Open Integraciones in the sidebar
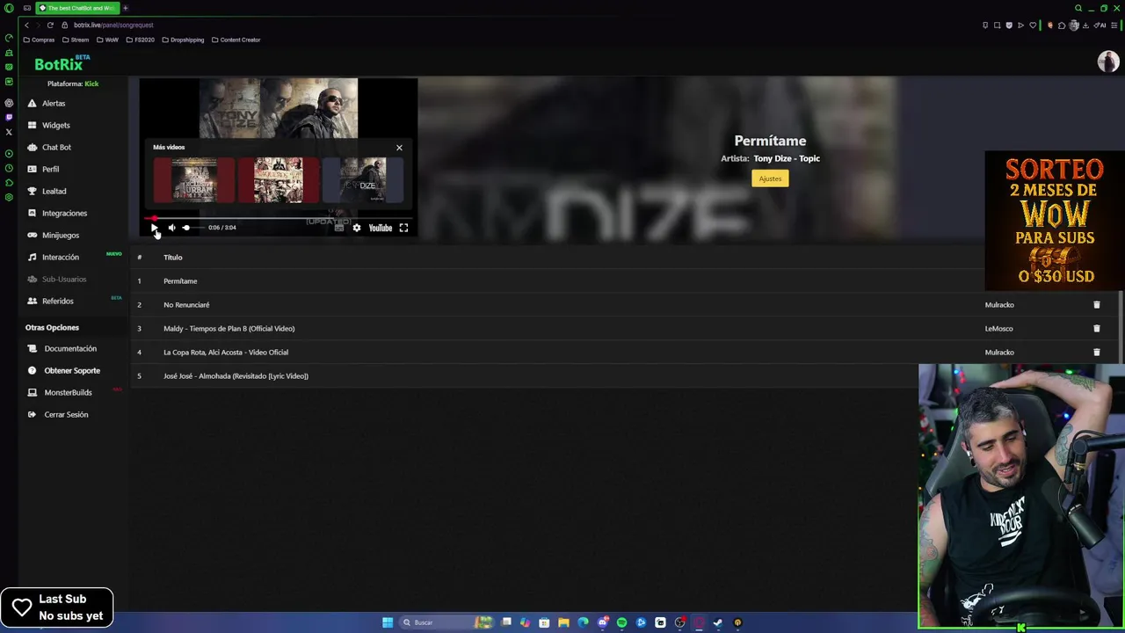Image resolution: width=1125 pixels, height=633 pixels. [x=64, y=213]
